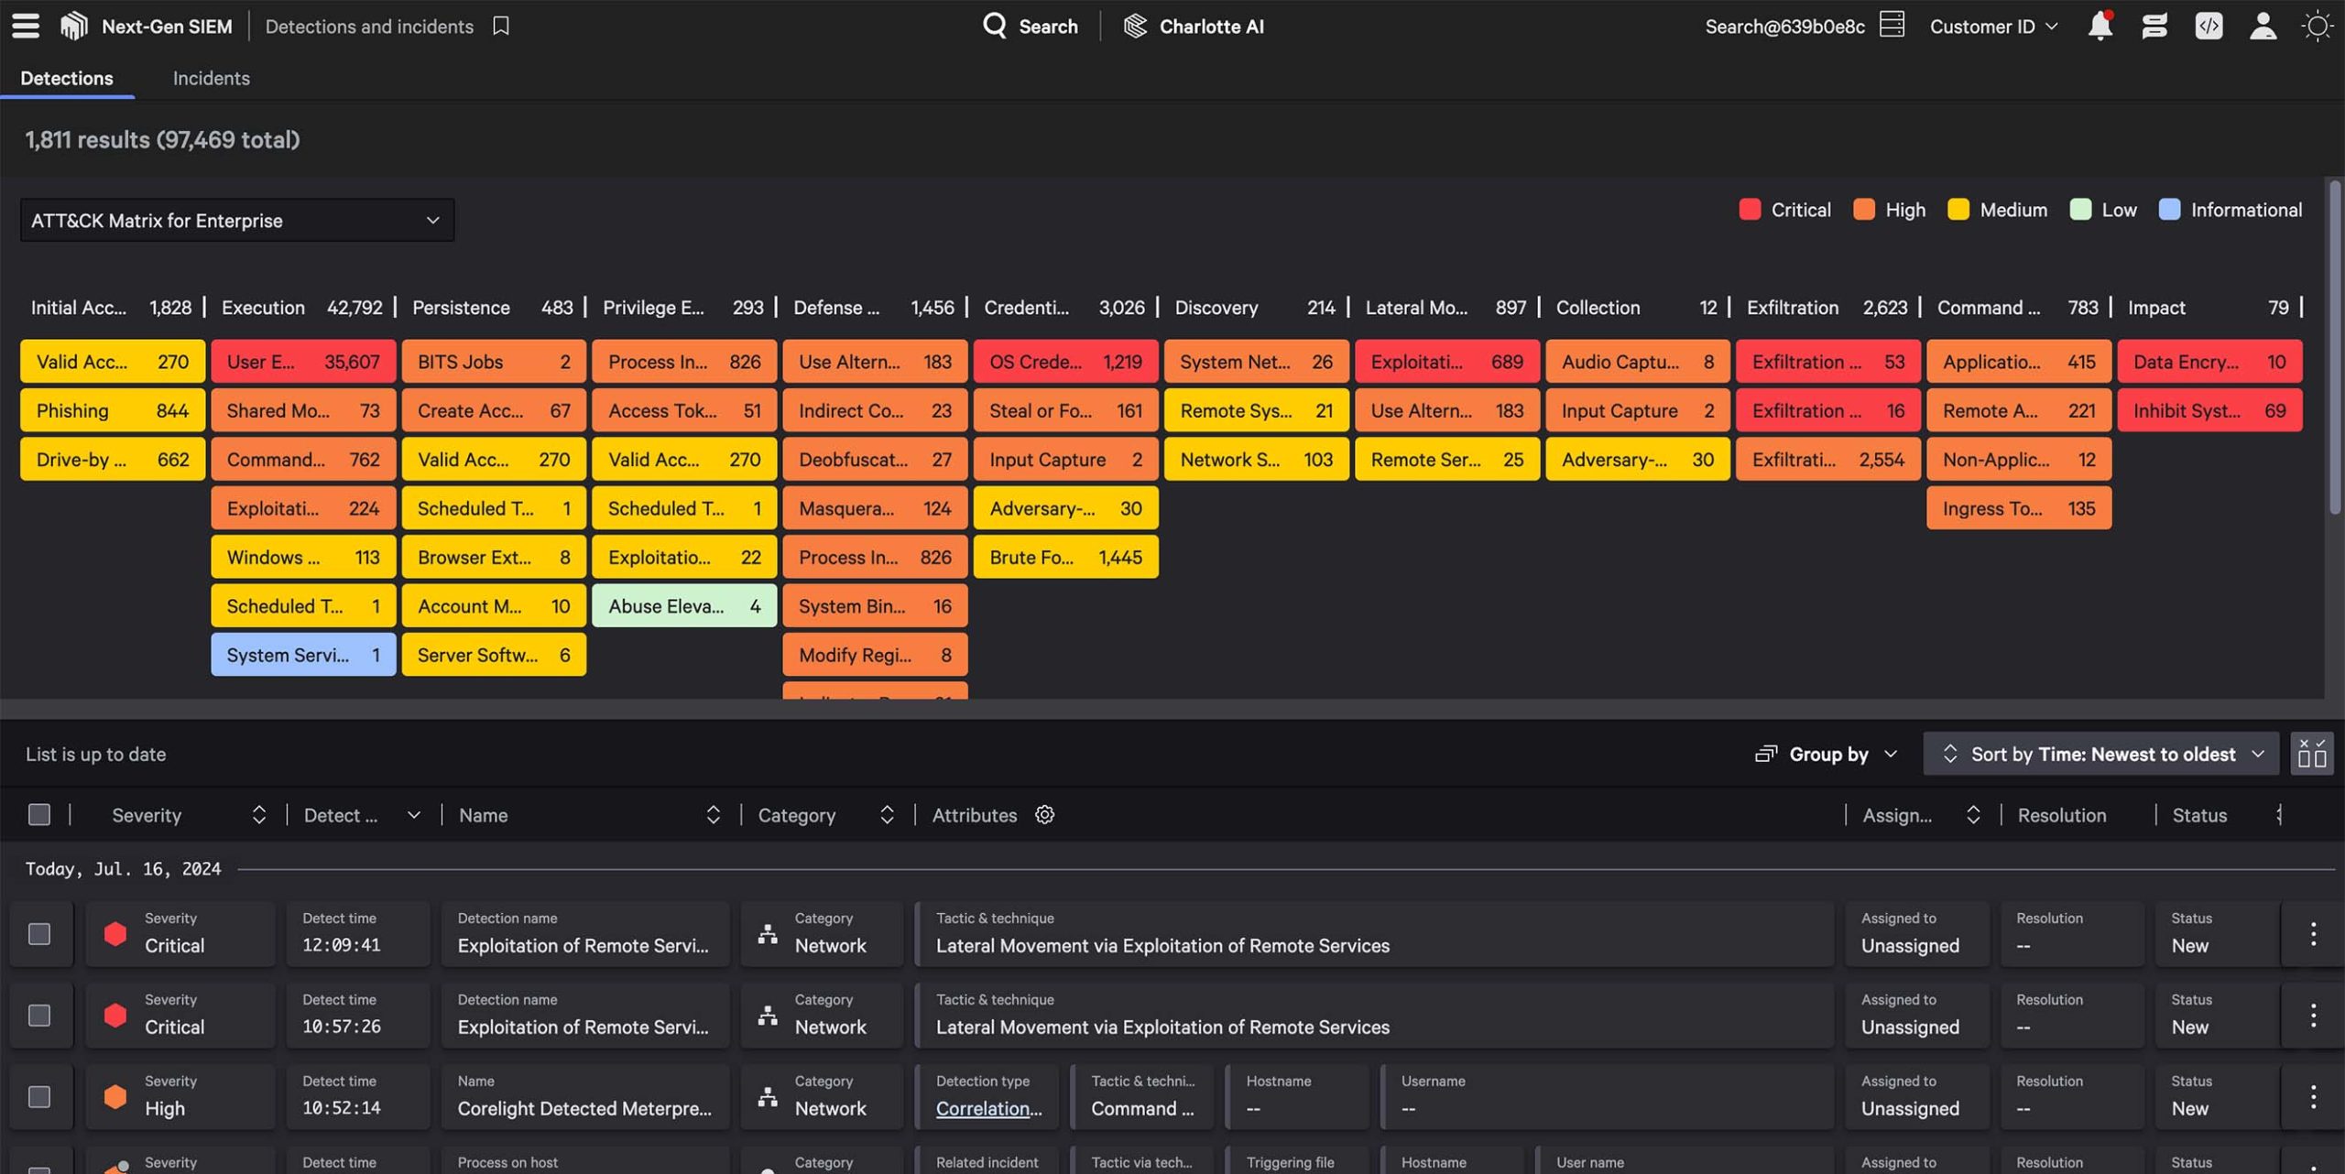Expand the ATT&CK Matrix for Enterprise dropdown
Viewport: 2345px width, 1174px height.
click(237, 220)
